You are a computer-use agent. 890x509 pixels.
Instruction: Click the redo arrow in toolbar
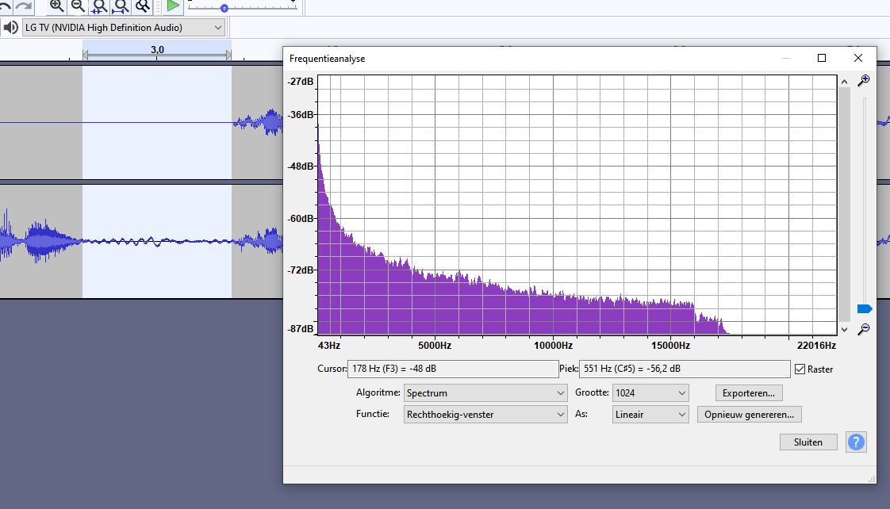click(x=24, y=6)
